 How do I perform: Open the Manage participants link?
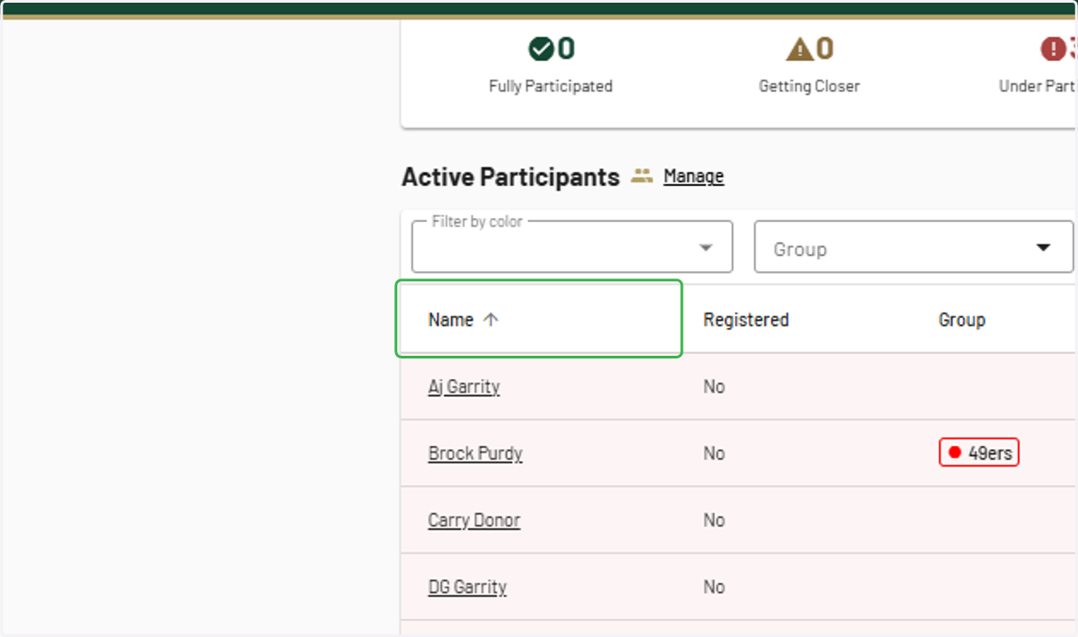pyautogui.click(x=694, y=176)
